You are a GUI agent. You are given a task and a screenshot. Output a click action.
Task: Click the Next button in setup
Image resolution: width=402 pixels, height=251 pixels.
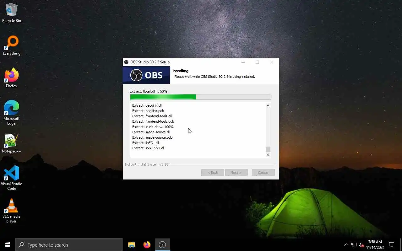tap(236, 173)
